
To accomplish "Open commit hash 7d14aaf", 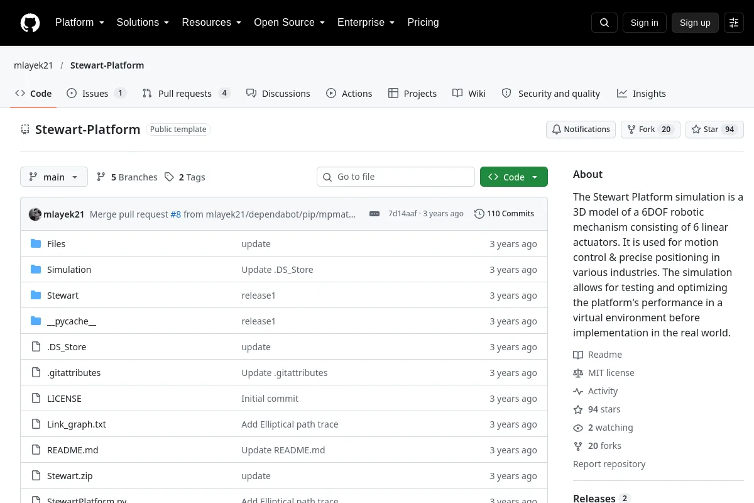I will (x=403, y=214).
